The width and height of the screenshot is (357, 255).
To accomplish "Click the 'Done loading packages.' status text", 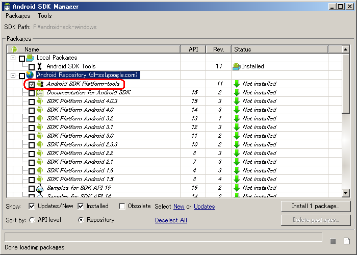I will (x=35, y=247).
